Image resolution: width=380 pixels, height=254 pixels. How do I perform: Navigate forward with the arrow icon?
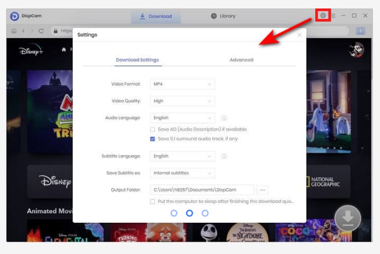32,31
